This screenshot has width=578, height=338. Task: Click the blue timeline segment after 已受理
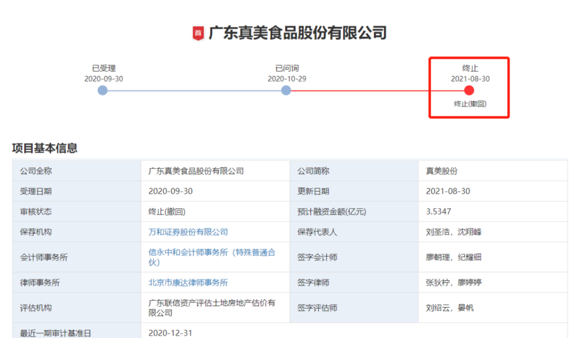coord(194,91)
